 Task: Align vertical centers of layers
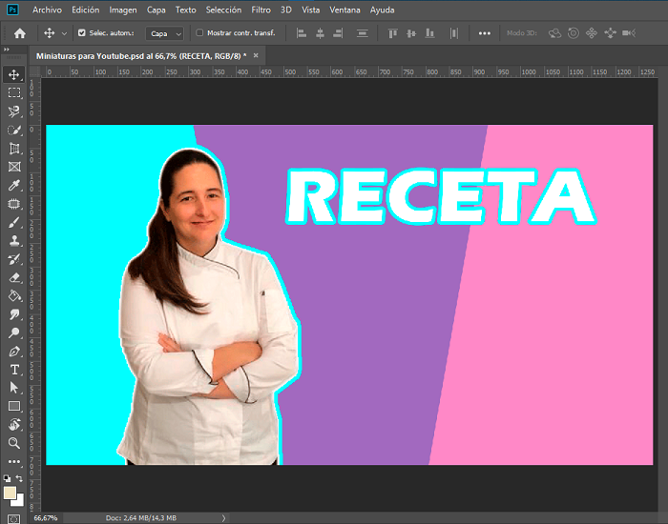point(411,33)
